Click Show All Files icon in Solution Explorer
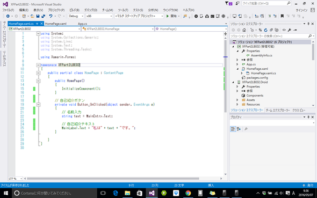Image resolution: width=317 pixels, height=198 pixels. [277, 30]
